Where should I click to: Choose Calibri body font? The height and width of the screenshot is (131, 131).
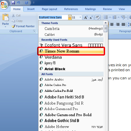(x=71, y=35)
